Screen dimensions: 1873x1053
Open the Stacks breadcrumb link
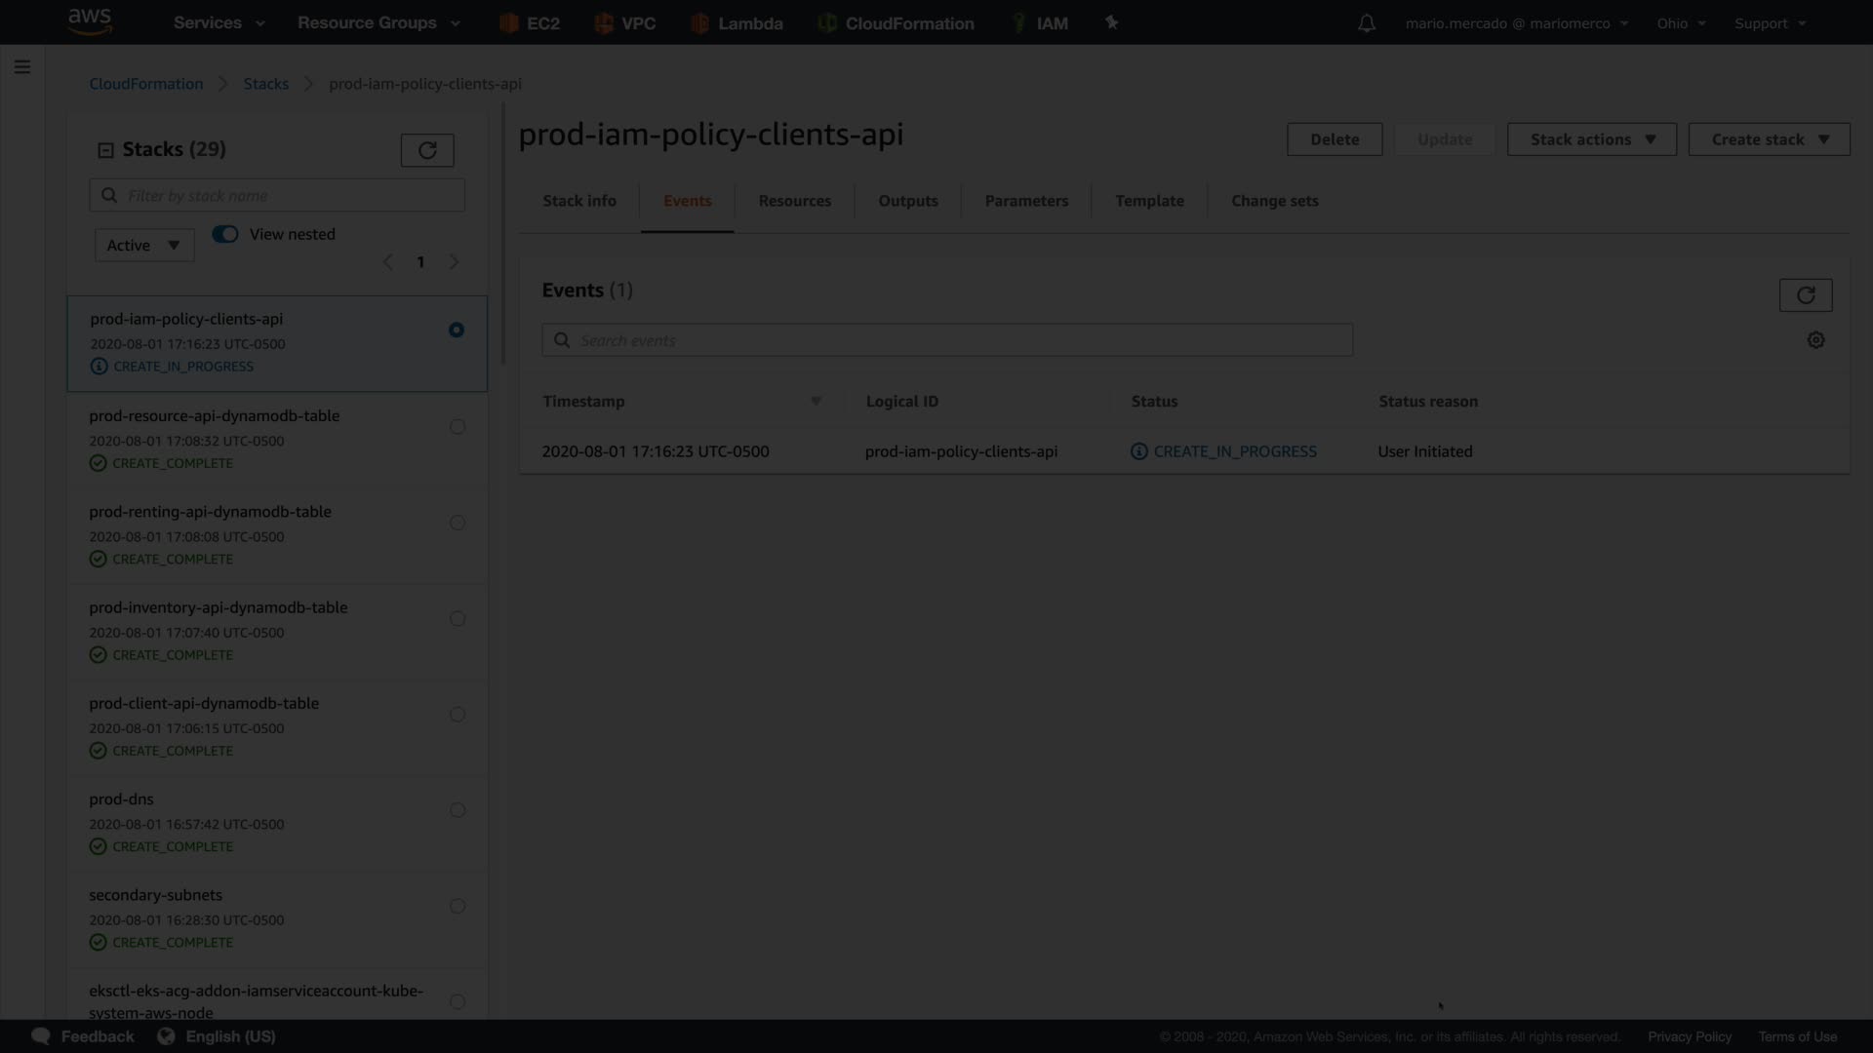tap(265, 84)
